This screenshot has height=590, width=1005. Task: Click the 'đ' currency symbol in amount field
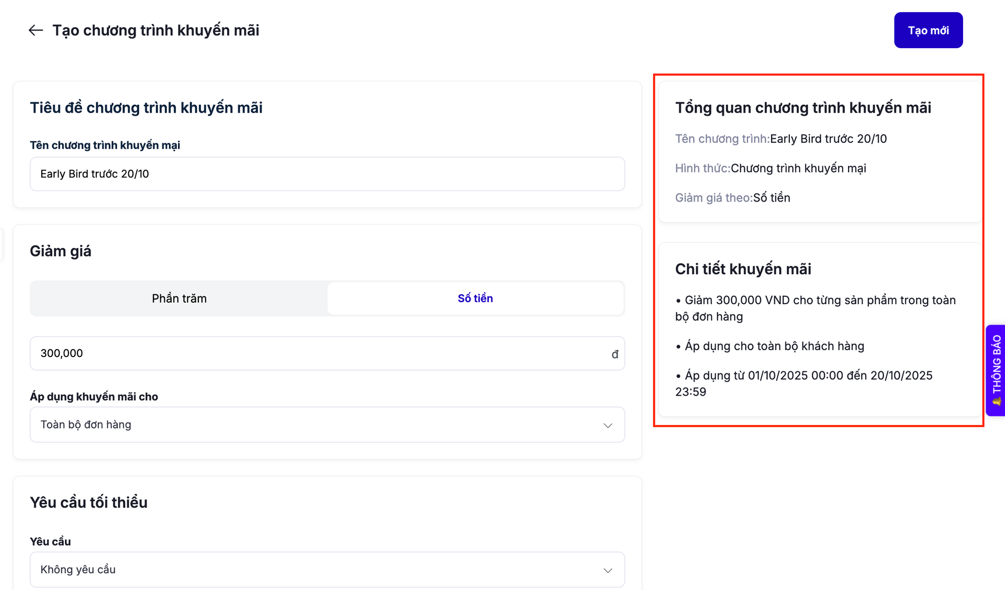615,354
